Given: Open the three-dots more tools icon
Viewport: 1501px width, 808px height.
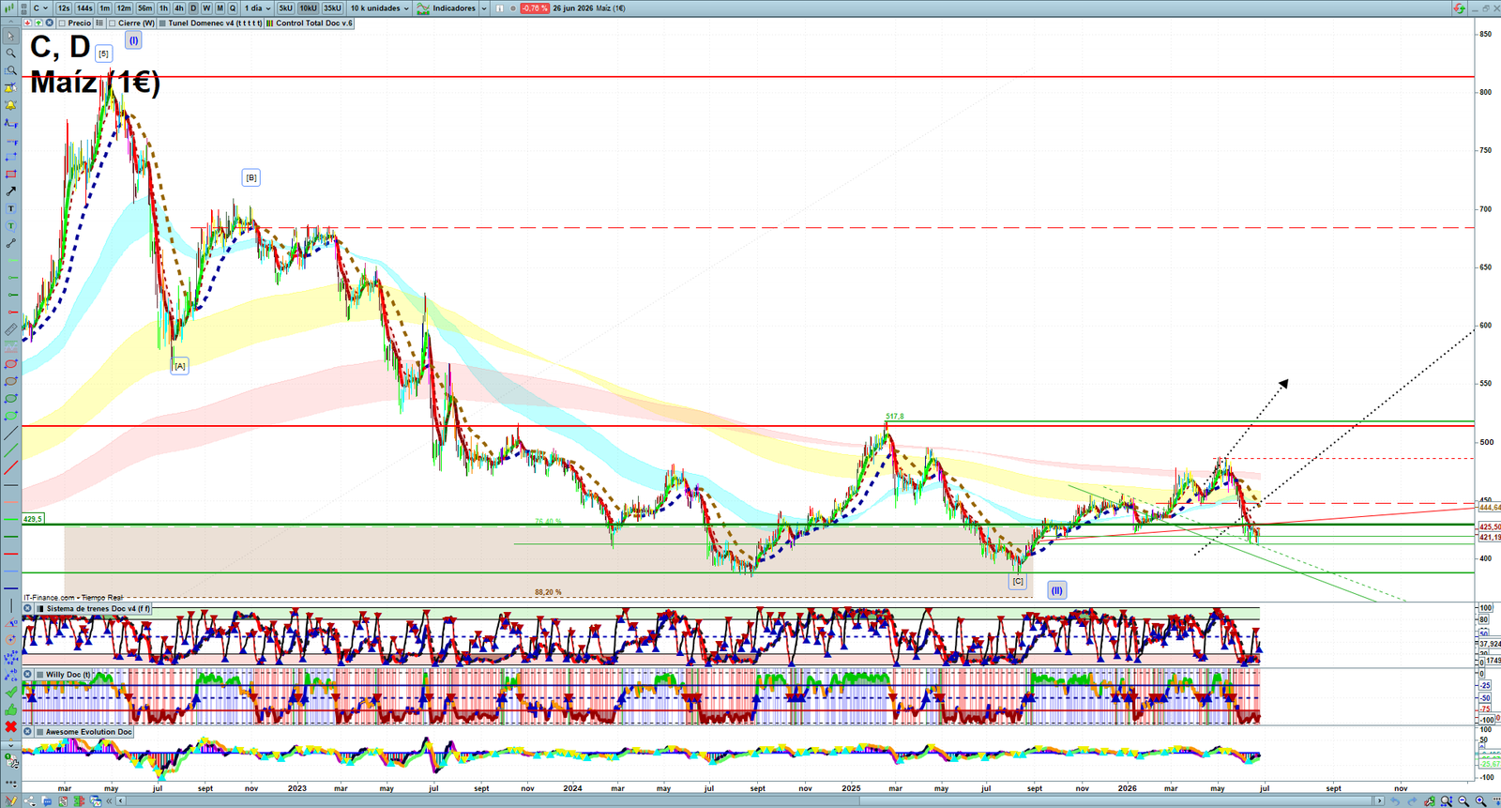Looking at the screenshot, I should 11,785.
